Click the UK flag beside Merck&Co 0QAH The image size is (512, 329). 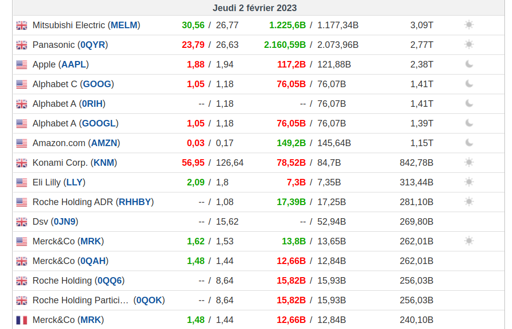coord(22,261)
